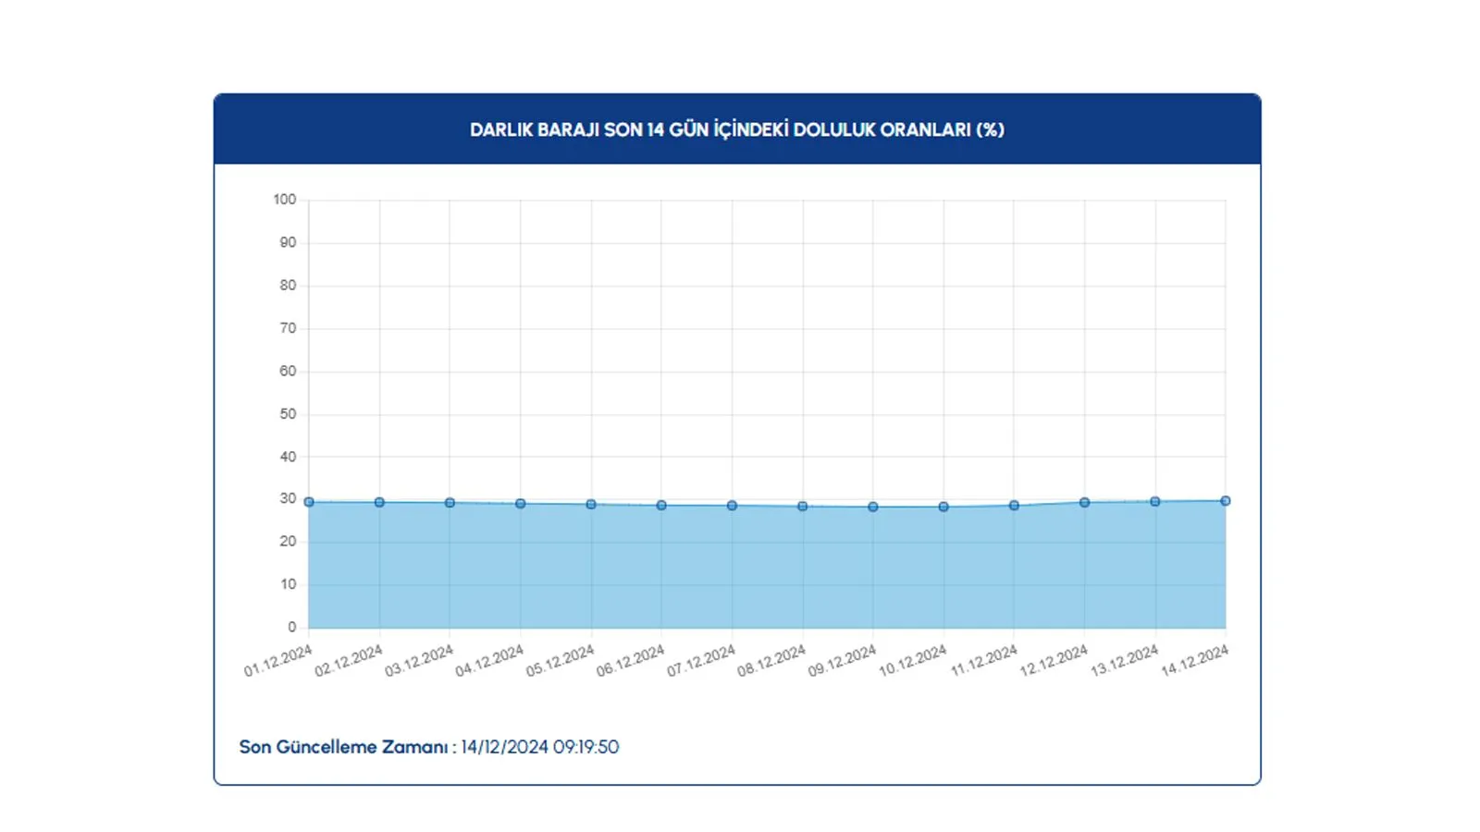Click the y-axis value 100

click(285, 200)
